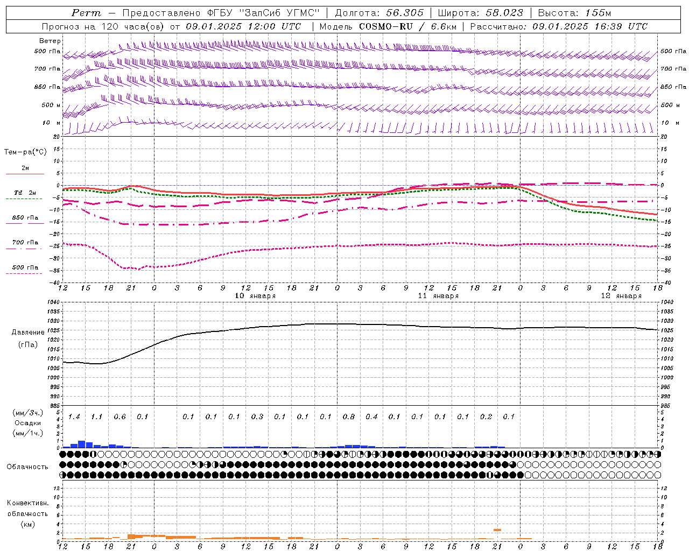The image size is (689, 551).
Task: Click the 'Долгота: 56.305' longitude value
Action: (x=379, y=13)
